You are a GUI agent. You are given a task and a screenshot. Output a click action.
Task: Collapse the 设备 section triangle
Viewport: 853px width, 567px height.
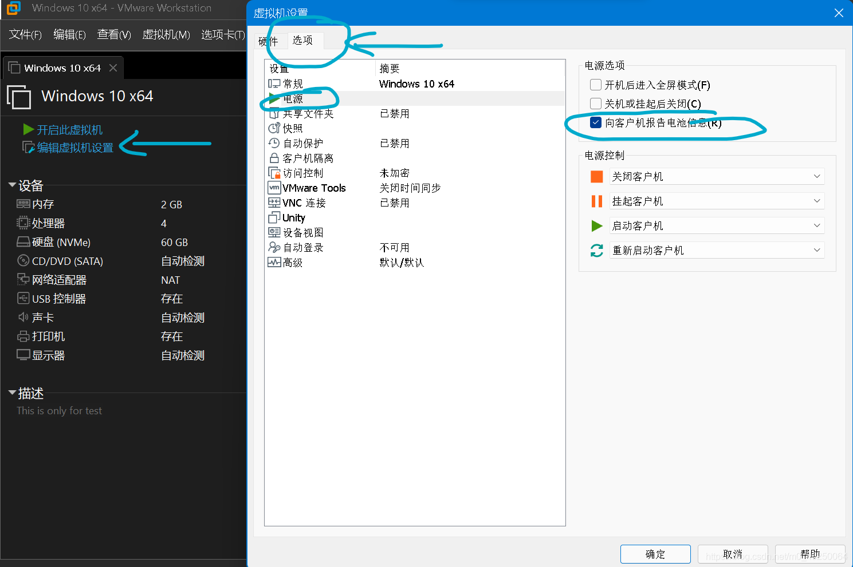tap(12, 185)
